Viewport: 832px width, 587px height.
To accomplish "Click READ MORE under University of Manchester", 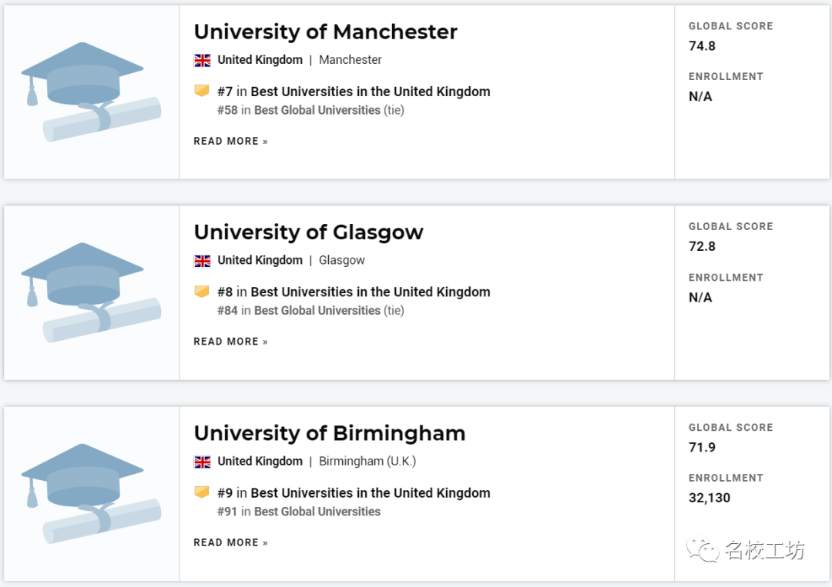I will coord(231,142).
